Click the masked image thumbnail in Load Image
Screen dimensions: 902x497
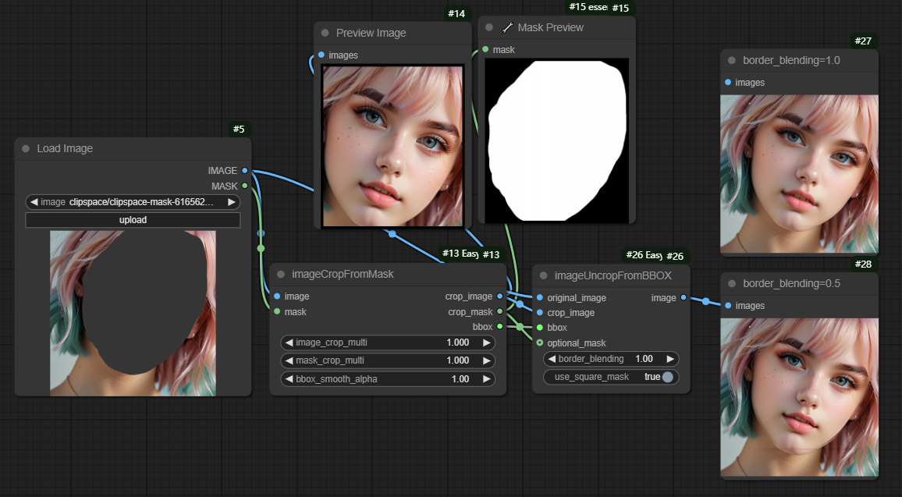pos(133,312)
